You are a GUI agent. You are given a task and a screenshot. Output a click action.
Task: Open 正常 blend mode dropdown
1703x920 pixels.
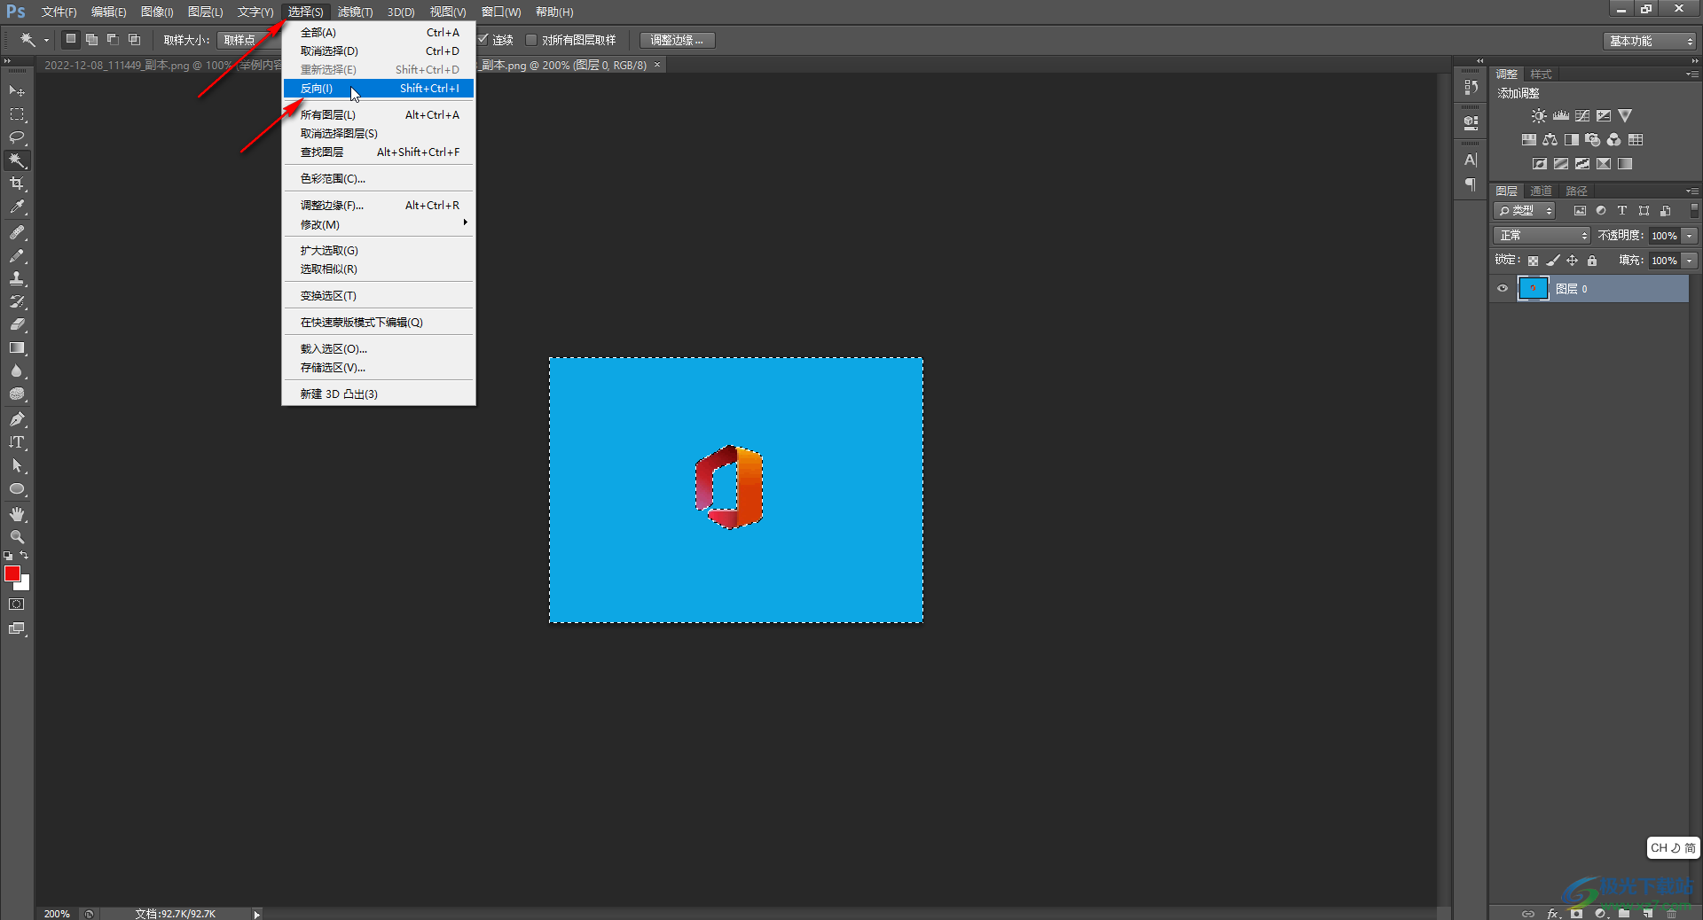coord(1542,236)
